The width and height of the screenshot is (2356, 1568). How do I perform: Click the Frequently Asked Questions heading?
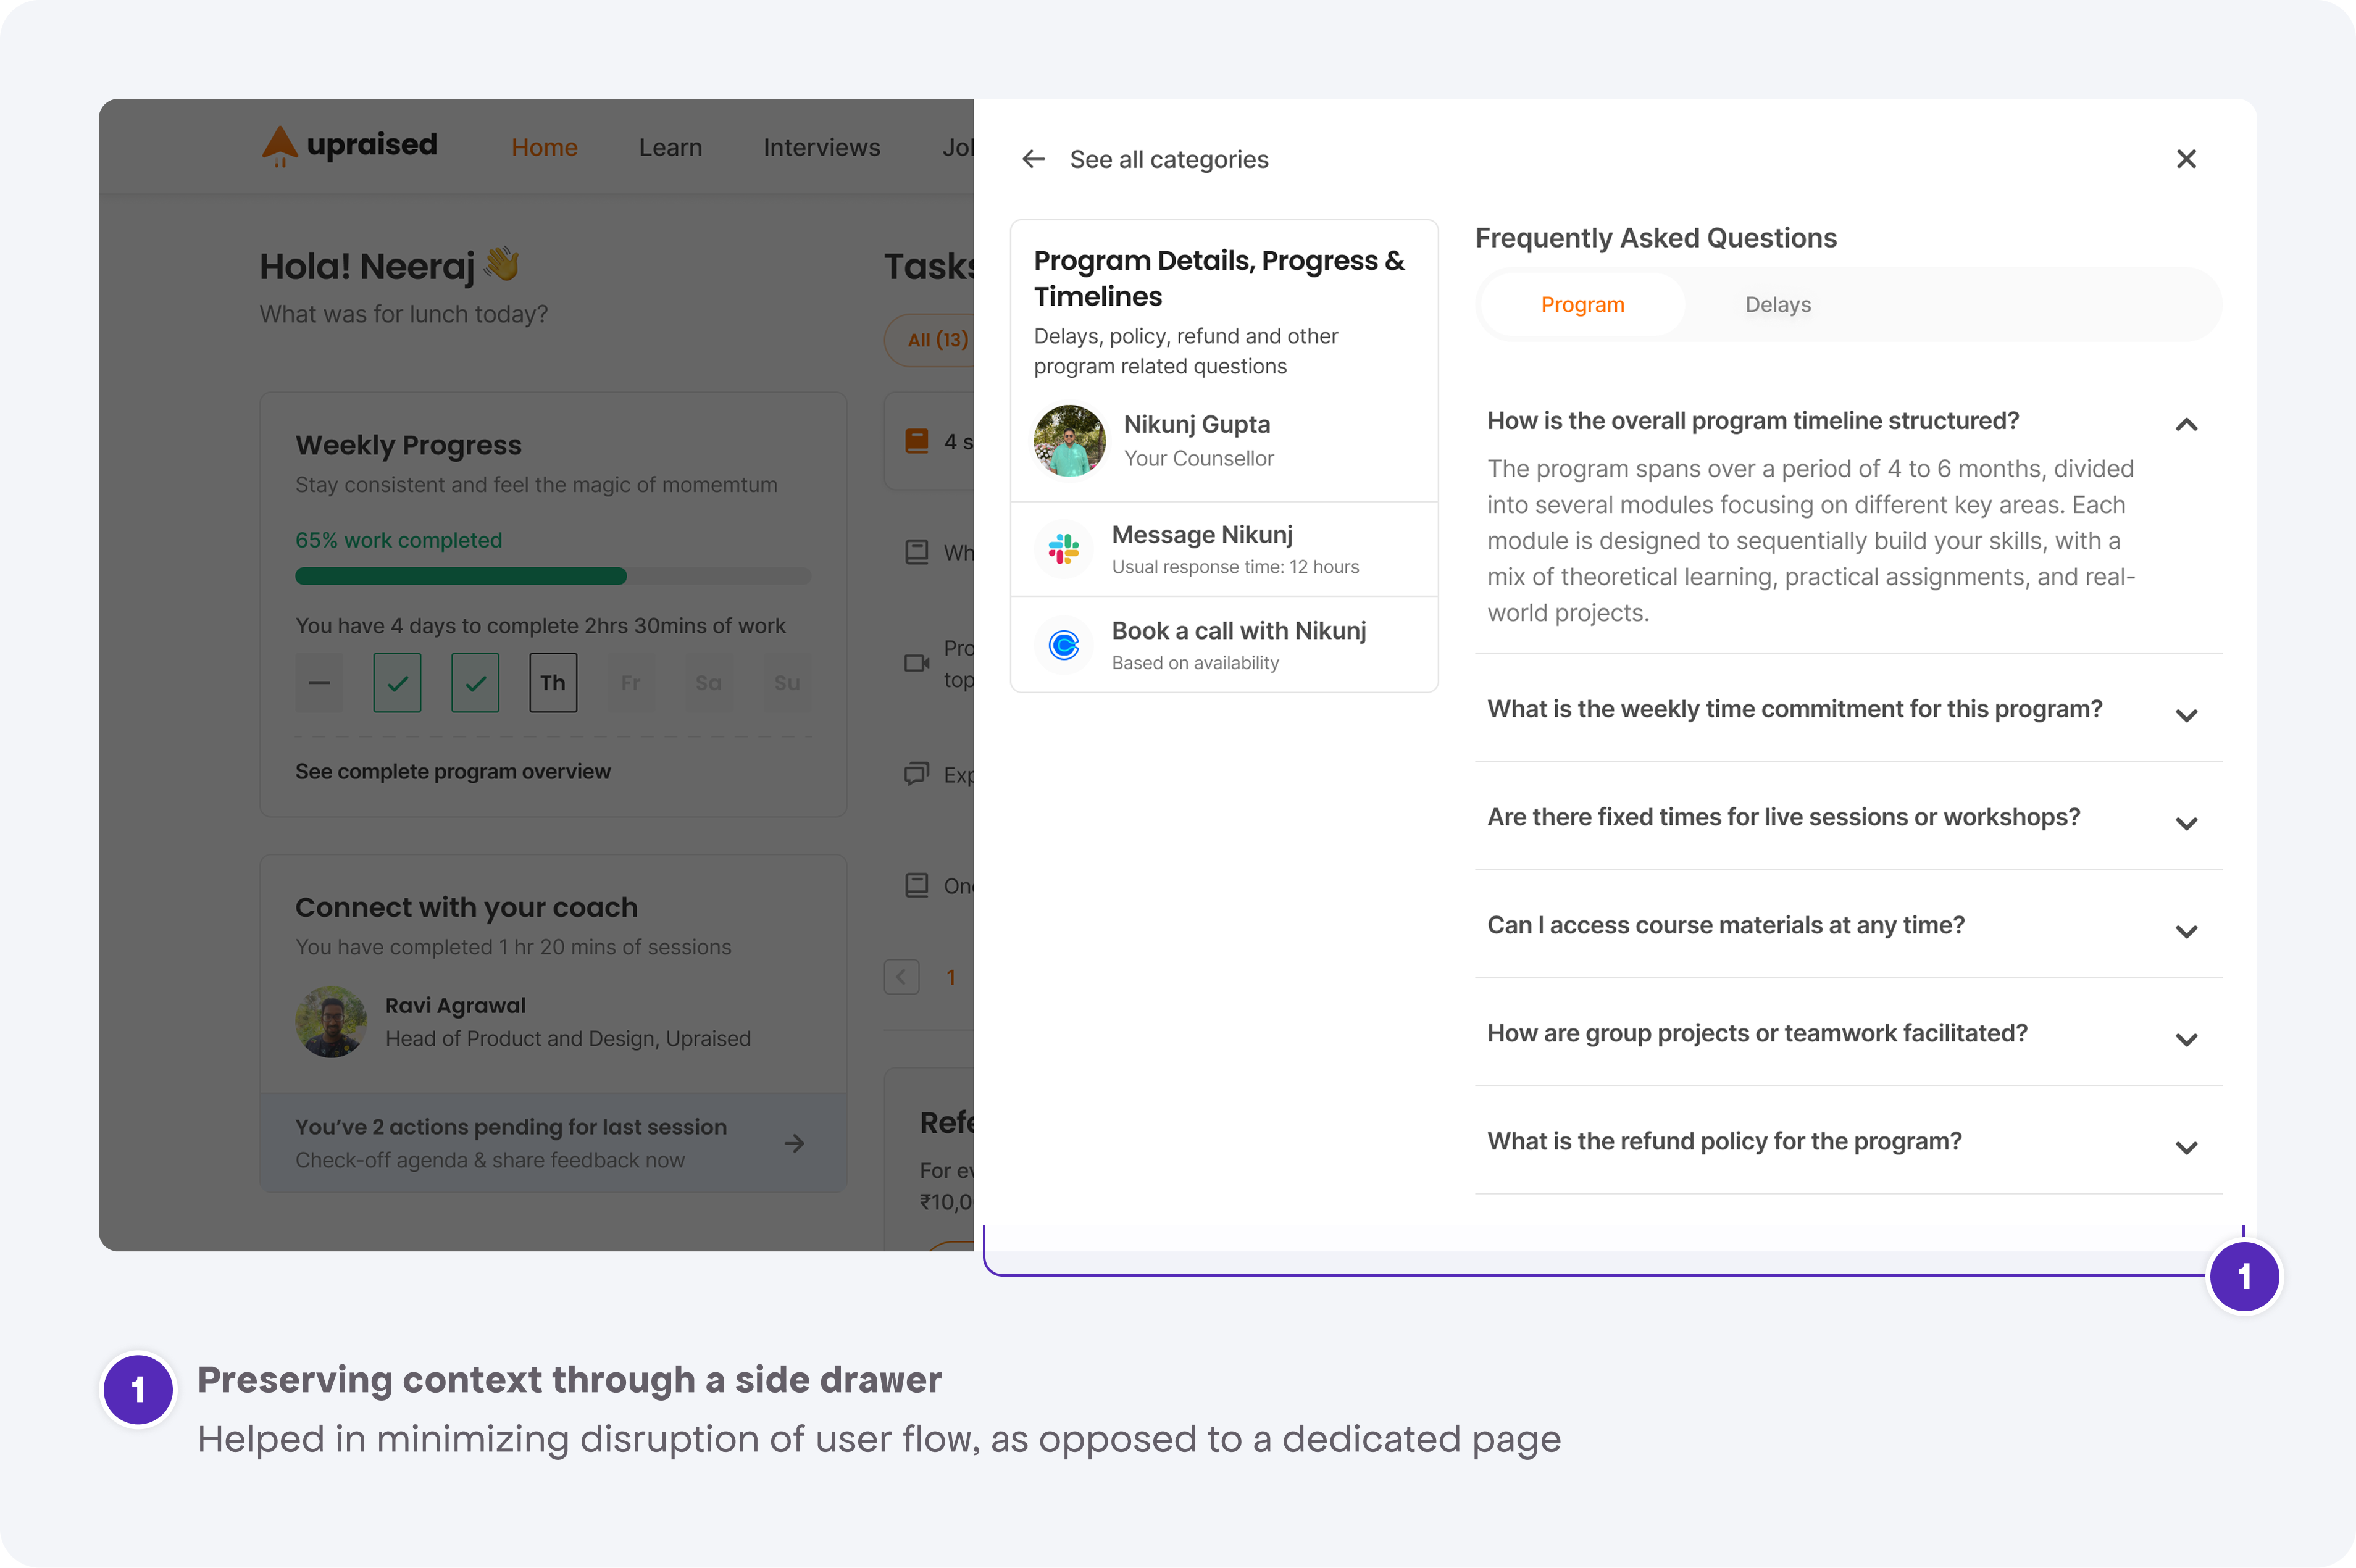click(1655, 238)
